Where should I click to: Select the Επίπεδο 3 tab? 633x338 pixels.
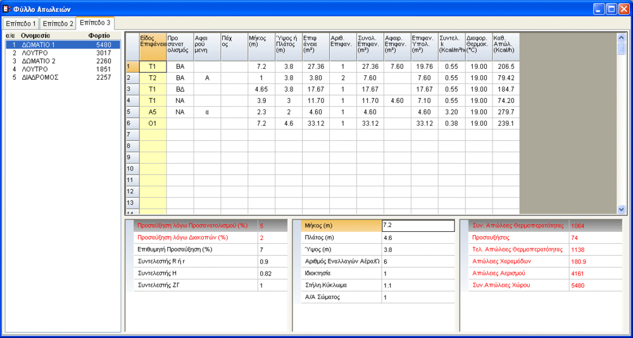click(95, 23)
